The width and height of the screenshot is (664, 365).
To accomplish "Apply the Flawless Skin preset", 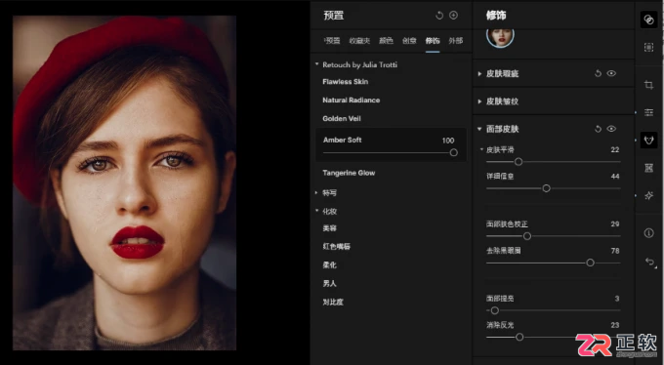I will click(345, 82).
